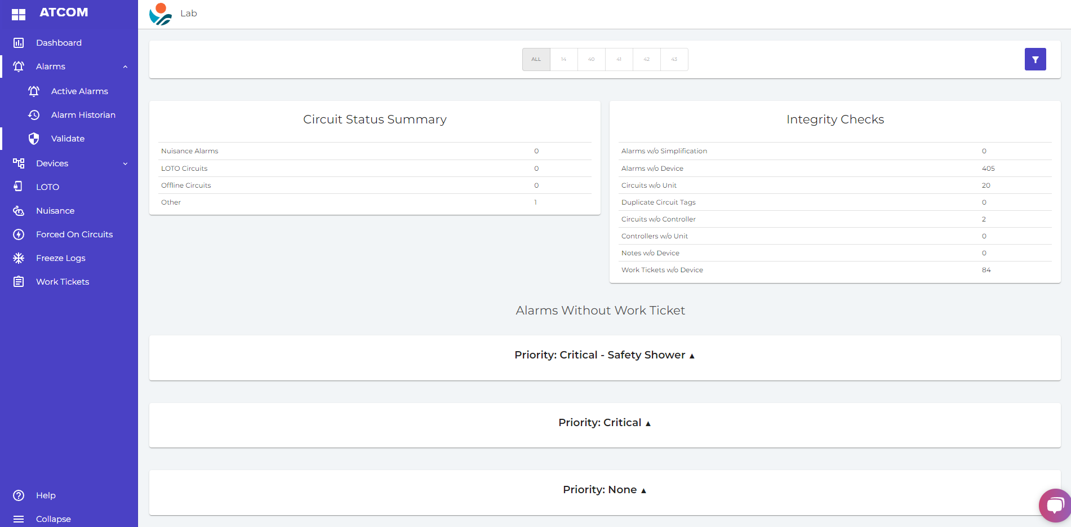
Task: Expand Priority: Critical - Safety Shower section
Action: [604, 355]
